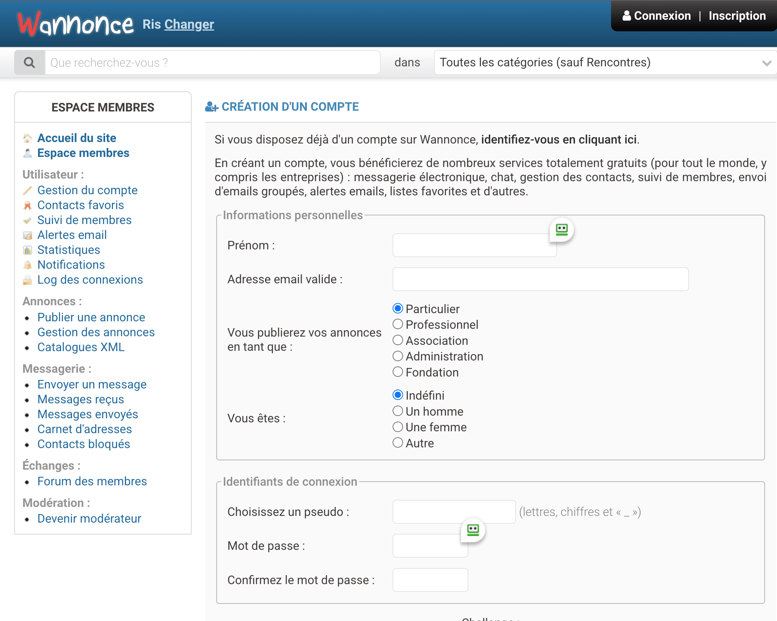777x621 pixels.
Task: Click the Wannonce logo
Action: point(75,24)
